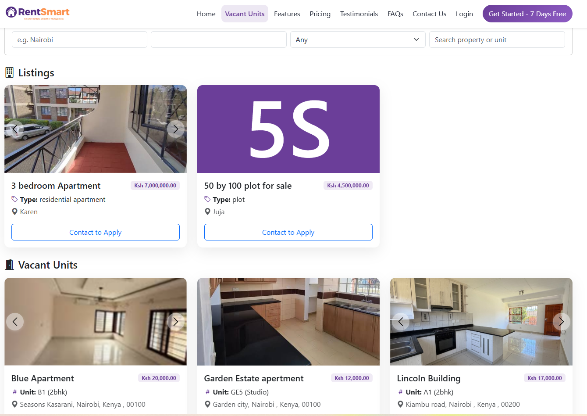Show previous photo of 3 bedroom Apartment
Viewport: 587px width, 416px height.
(x=15, y=129)
